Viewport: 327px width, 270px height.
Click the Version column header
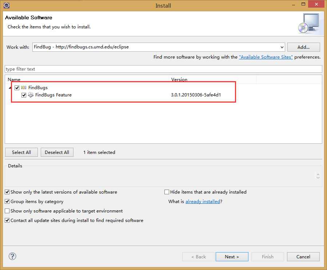pos(212,79)
